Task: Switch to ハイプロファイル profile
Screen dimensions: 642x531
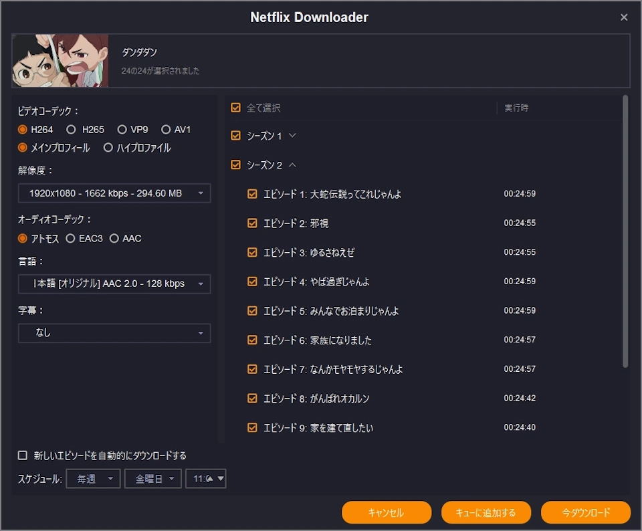Action: [x=108, y=148]
